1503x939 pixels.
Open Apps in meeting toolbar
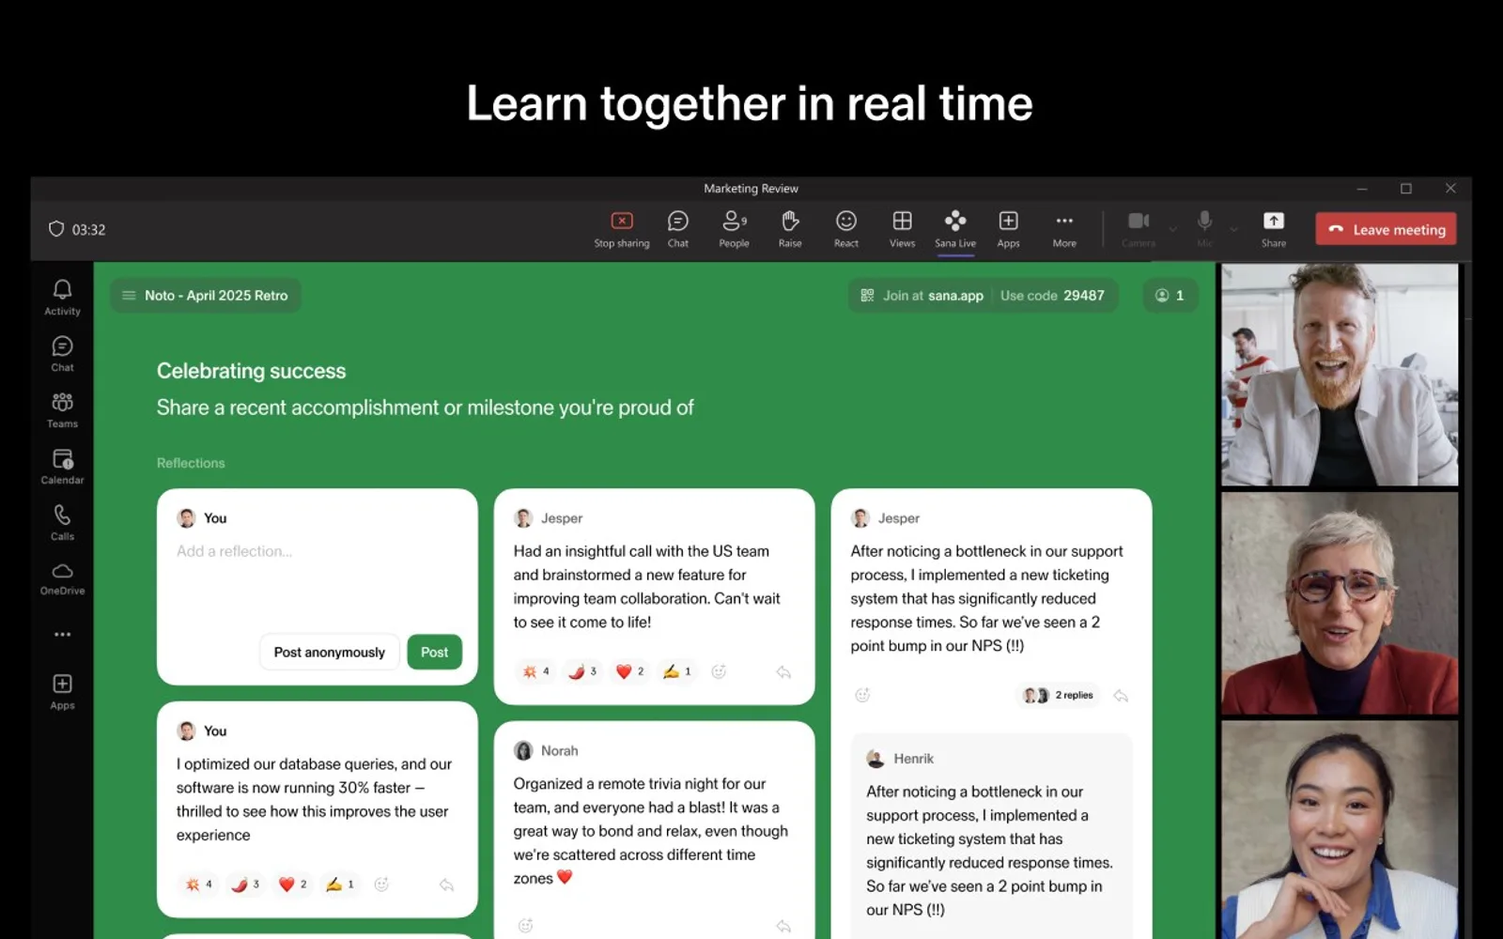pyautogui.click(x=1008, y=229)
